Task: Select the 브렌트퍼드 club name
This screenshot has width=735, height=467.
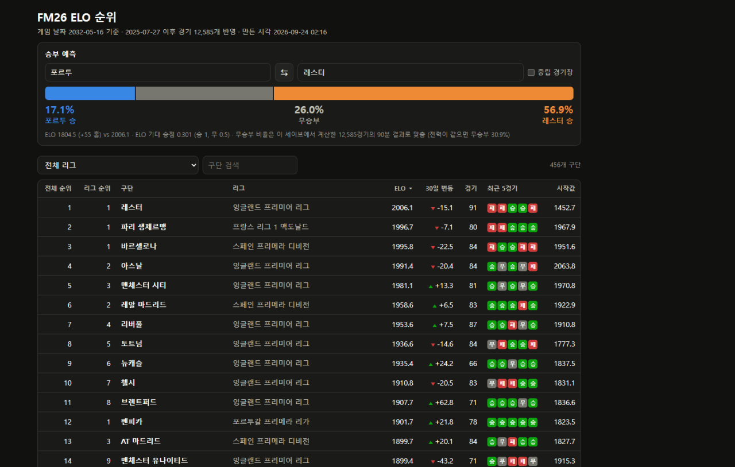Action: [x=138, y=403]
